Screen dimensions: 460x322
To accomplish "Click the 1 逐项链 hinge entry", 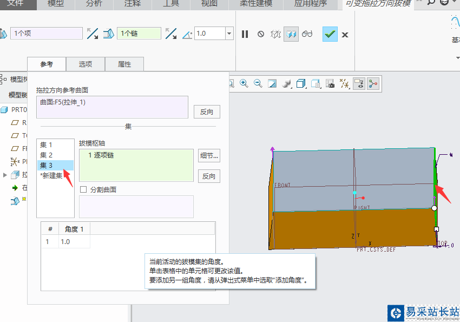I will coord(101,155).
